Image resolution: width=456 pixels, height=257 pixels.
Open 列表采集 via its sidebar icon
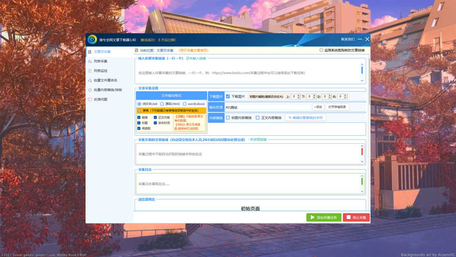[x=90, y=61]
